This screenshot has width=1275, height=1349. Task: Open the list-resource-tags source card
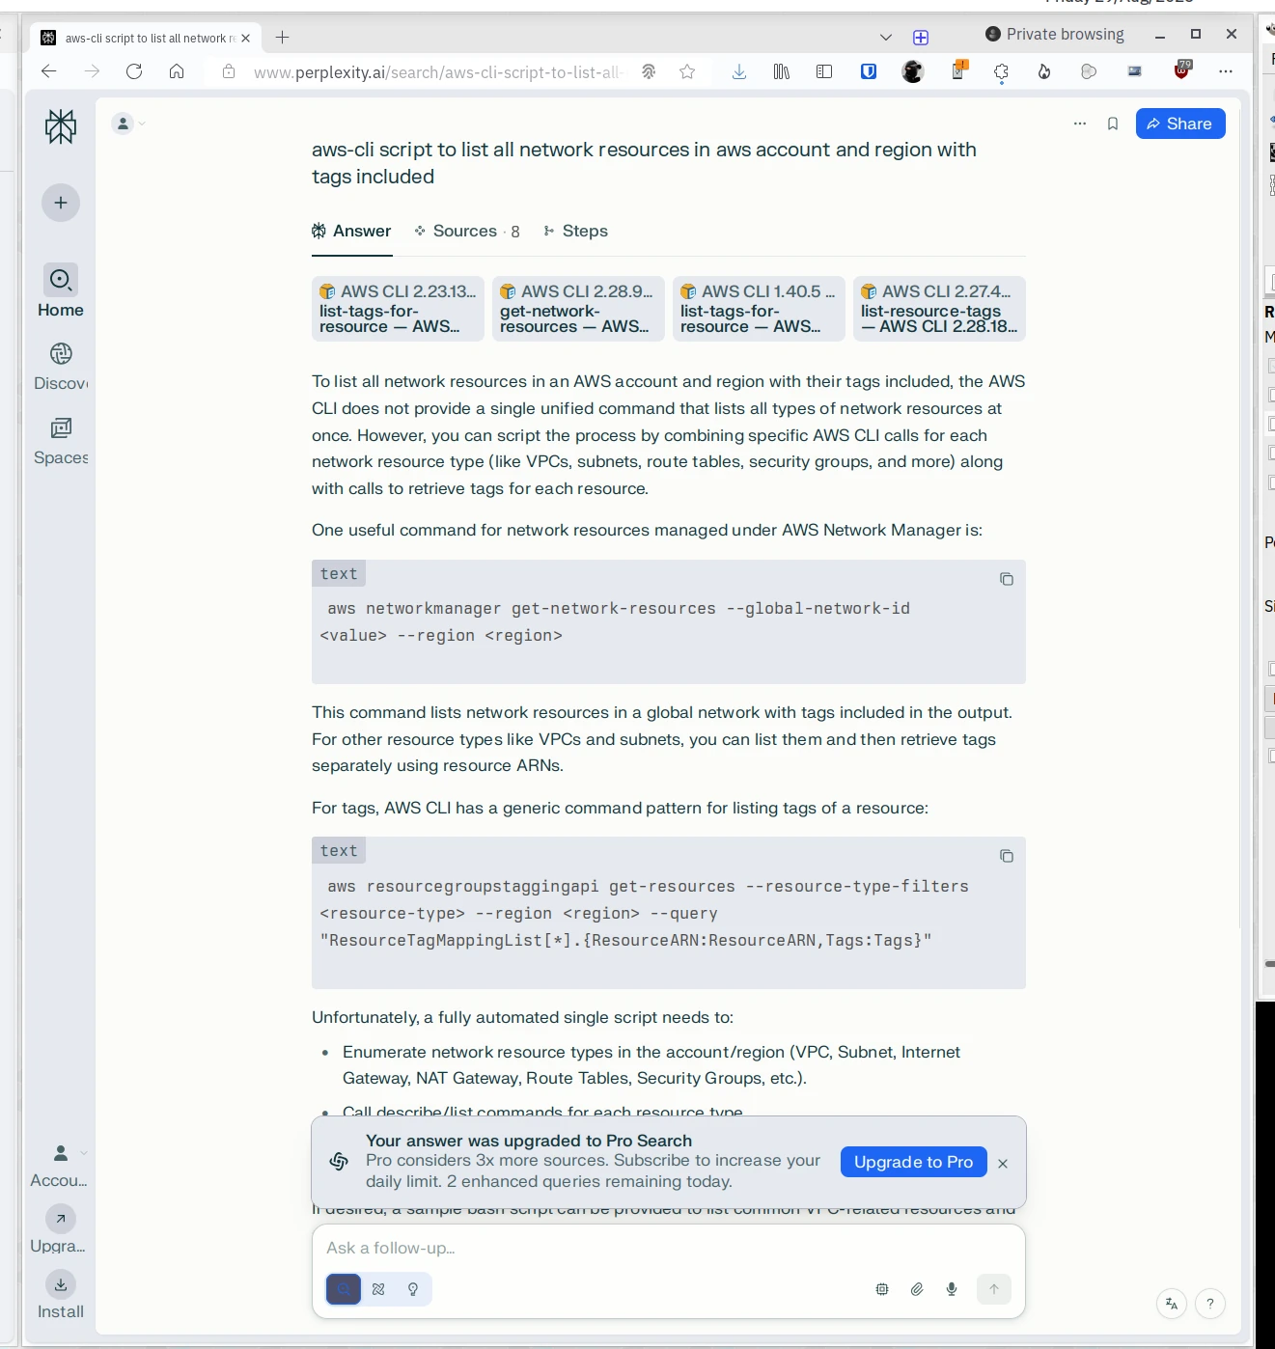pos(939,309)
